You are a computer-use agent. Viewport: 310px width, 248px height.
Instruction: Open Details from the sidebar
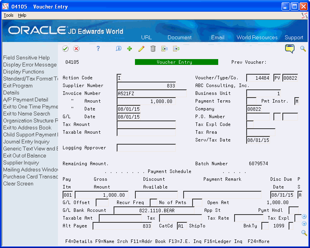coord(11,93)
